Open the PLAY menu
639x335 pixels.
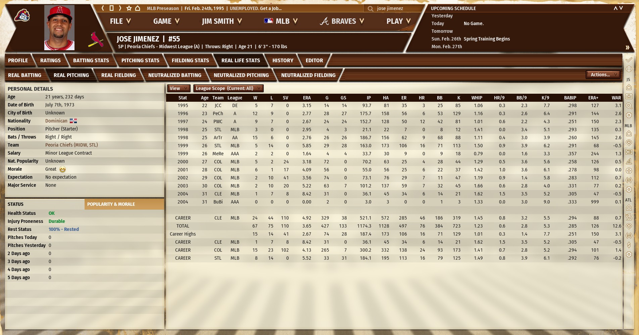click(398, 21)
